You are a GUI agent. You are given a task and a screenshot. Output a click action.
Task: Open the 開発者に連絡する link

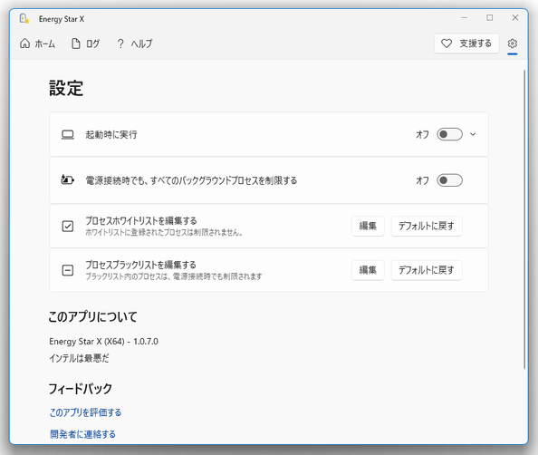click(82, 434)
